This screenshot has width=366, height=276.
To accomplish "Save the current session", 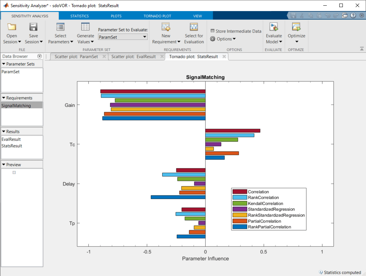I will (x=33, y=34).
